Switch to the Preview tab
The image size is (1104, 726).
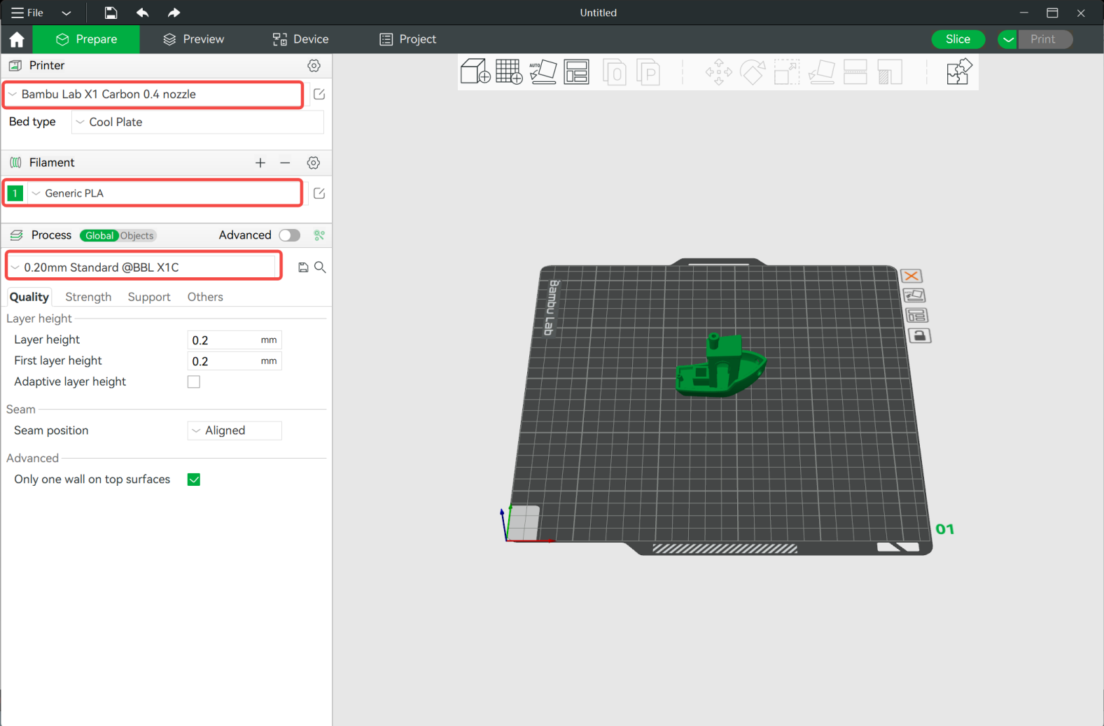point(193,39)
